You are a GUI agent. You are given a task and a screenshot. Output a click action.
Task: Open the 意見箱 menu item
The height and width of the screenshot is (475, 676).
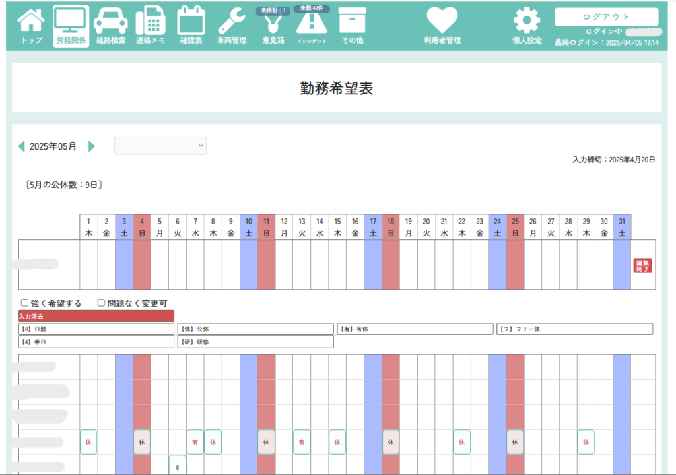(271, 26)
